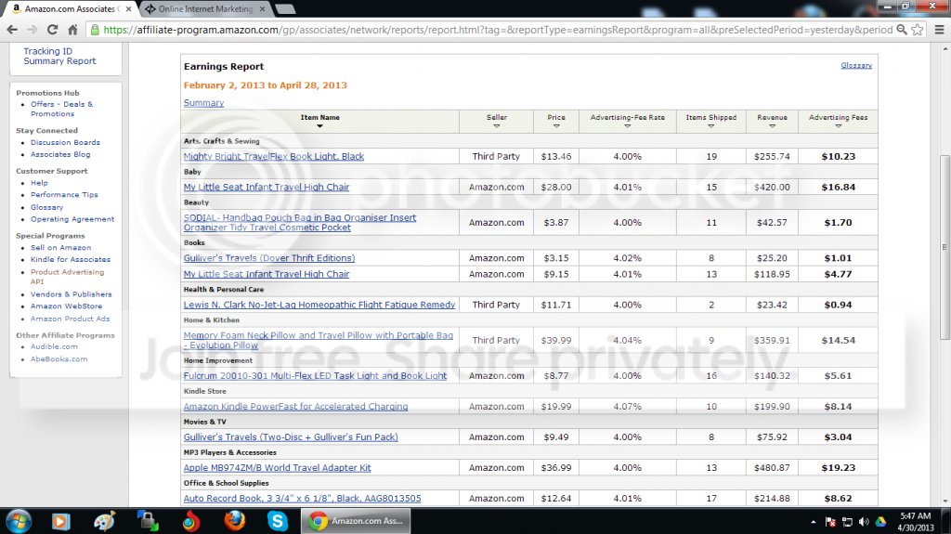The height and width of the screenshot is (534, 951).
Task: Click the taskbar clock showing 5:47 AM
Action: [915, 521]
